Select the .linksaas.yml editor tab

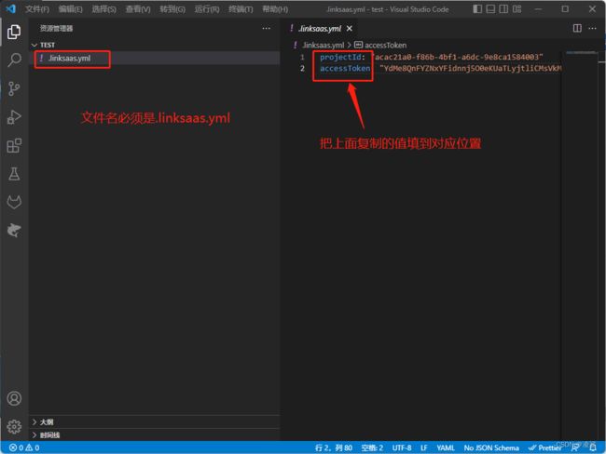320,29
